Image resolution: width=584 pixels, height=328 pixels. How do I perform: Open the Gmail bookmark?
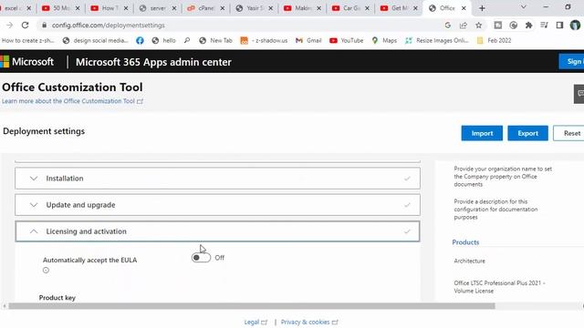[308, 40]
